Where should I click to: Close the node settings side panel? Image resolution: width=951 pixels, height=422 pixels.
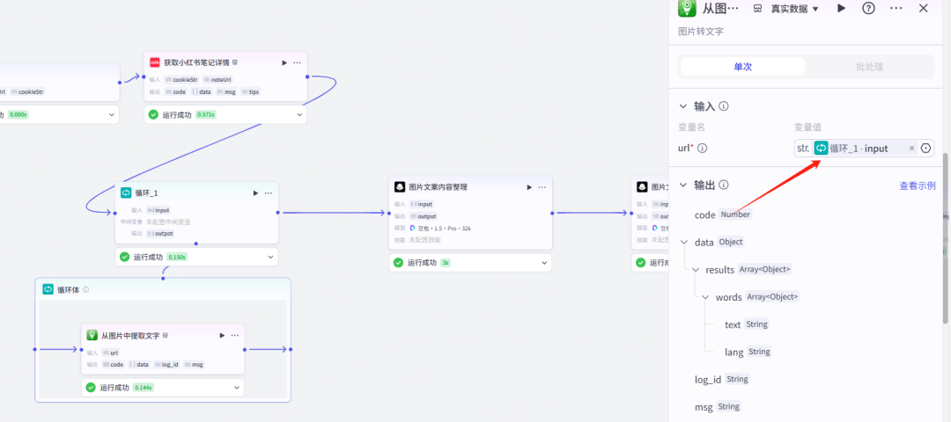click(923, 9)
